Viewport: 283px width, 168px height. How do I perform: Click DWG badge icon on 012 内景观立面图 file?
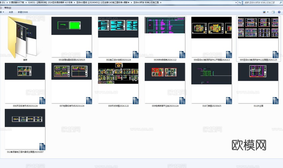pyautogui.click(x=42, y=147)
